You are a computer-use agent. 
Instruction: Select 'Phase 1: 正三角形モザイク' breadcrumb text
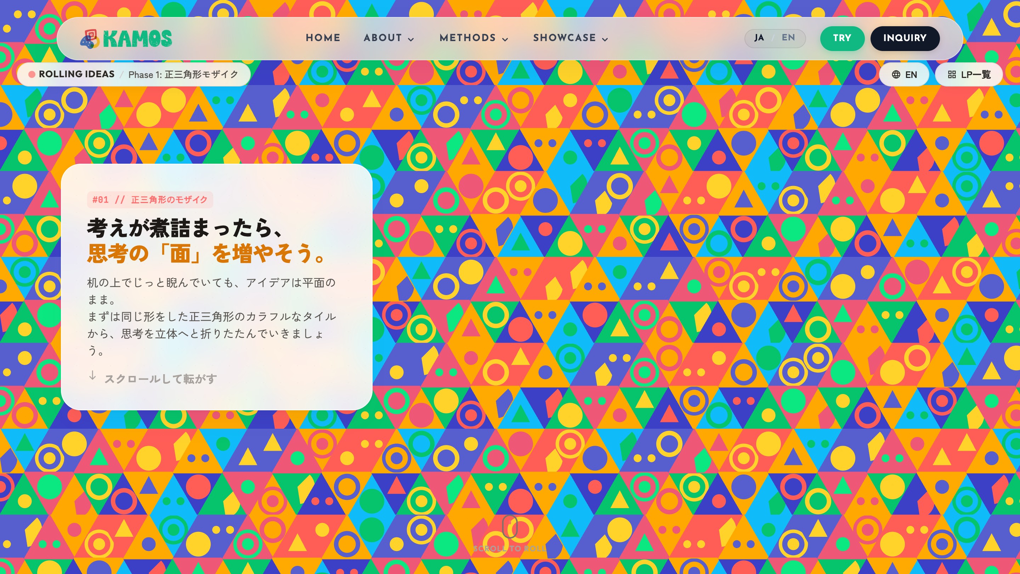pyautogui.click(x=183, y=74)
